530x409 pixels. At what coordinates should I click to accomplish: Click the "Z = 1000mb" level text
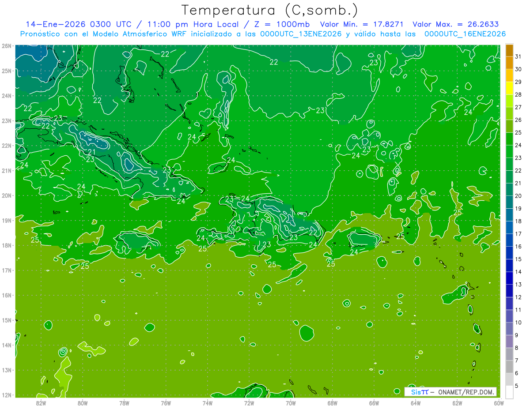[x=282, y=24]
